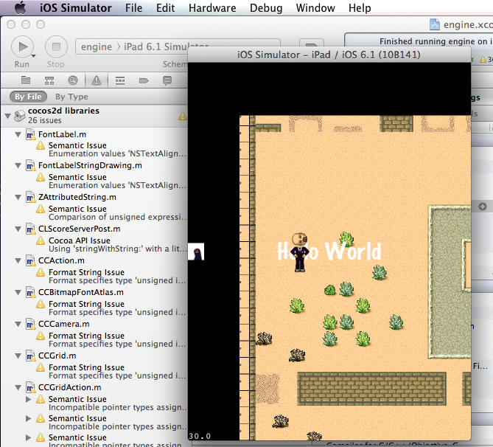Viewport: 493px width, 447px height.
Task: Open the Project navigator folder icon
Action: click(x=26, y=80)
